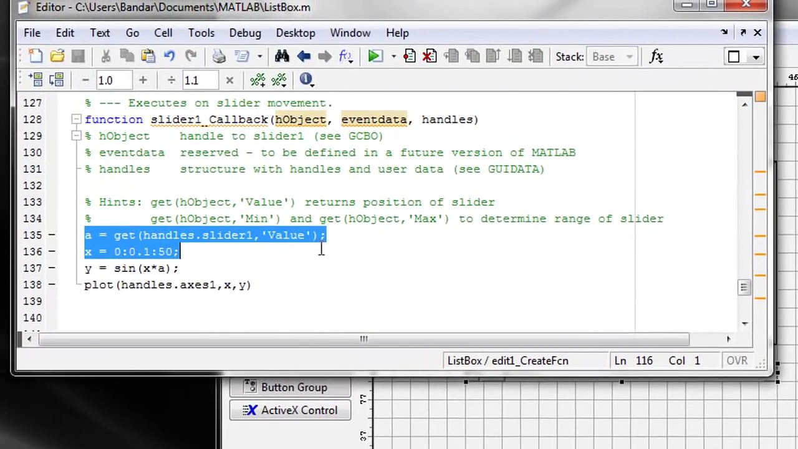Cut selected code with scissors icon
798x449 pixels.
[x=105, y=57]
